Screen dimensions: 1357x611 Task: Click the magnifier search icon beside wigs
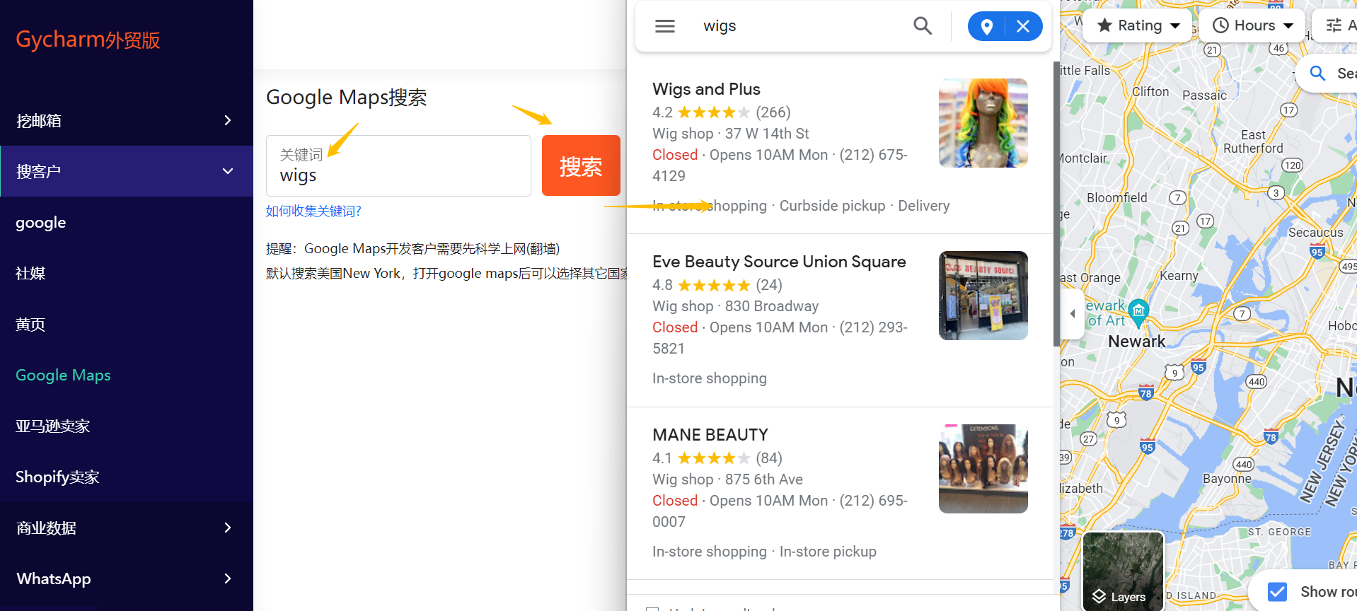point(923,26)
